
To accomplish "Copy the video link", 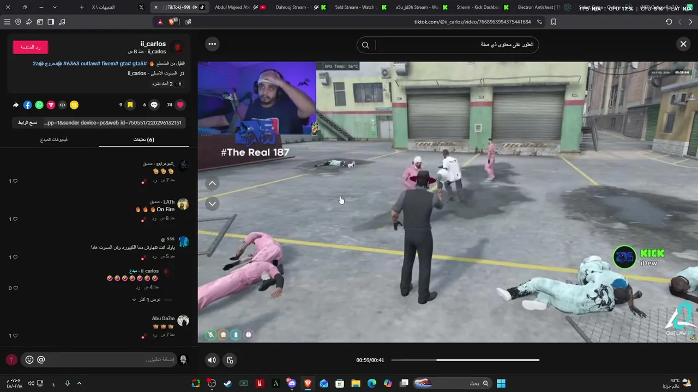I will tap(27, 122).
